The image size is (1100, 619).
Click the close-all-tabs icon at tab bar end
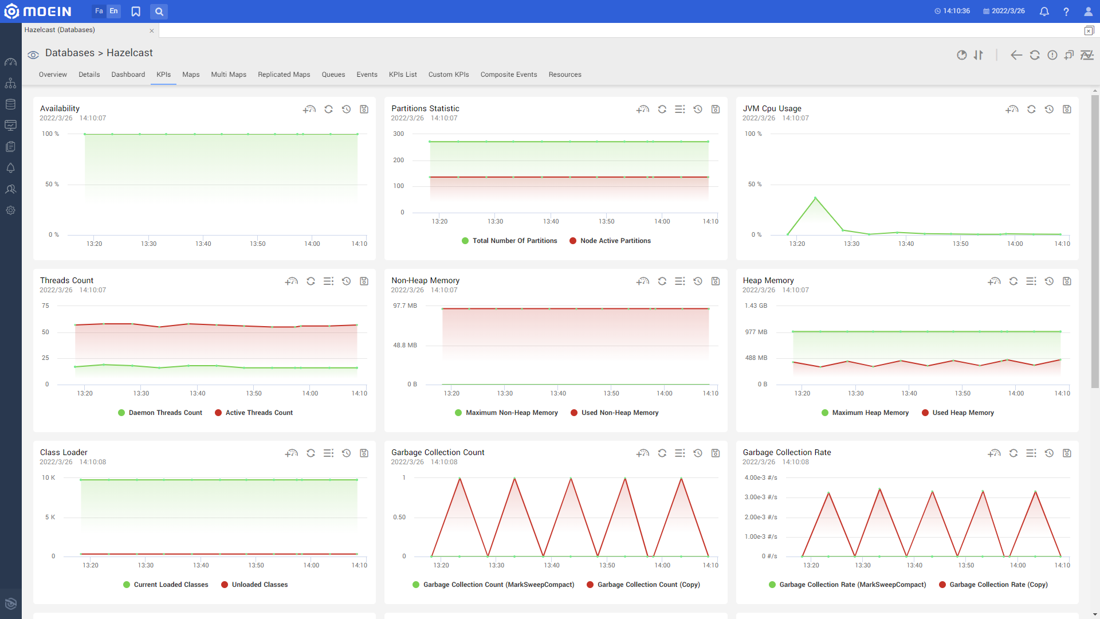click(1089, 31)
